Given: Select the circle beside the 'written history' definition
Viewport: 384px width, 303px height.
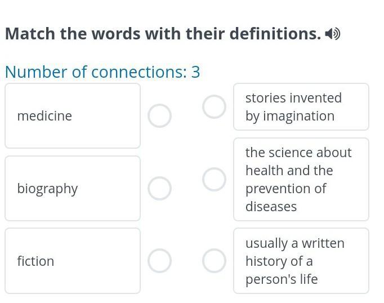Looking at the screenshot, I should tap(215, 261).
